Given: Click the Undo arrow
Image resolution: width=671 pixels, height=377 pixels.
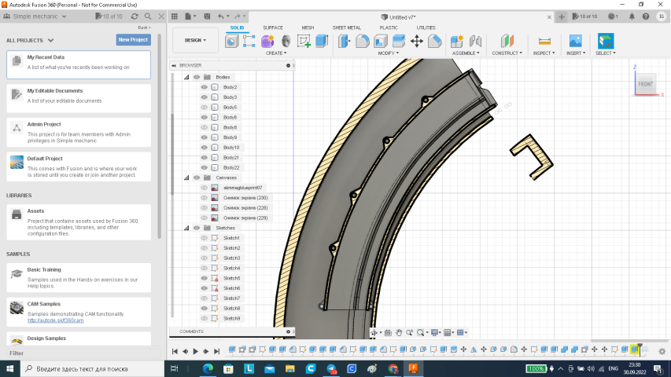Looking at the screenshot, I should pyautogui.click(x=221, y=16).
